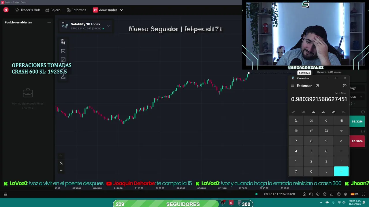Click the division key on calculator
The width and height of the screenshot is (369, 207).
coord(341,131)
